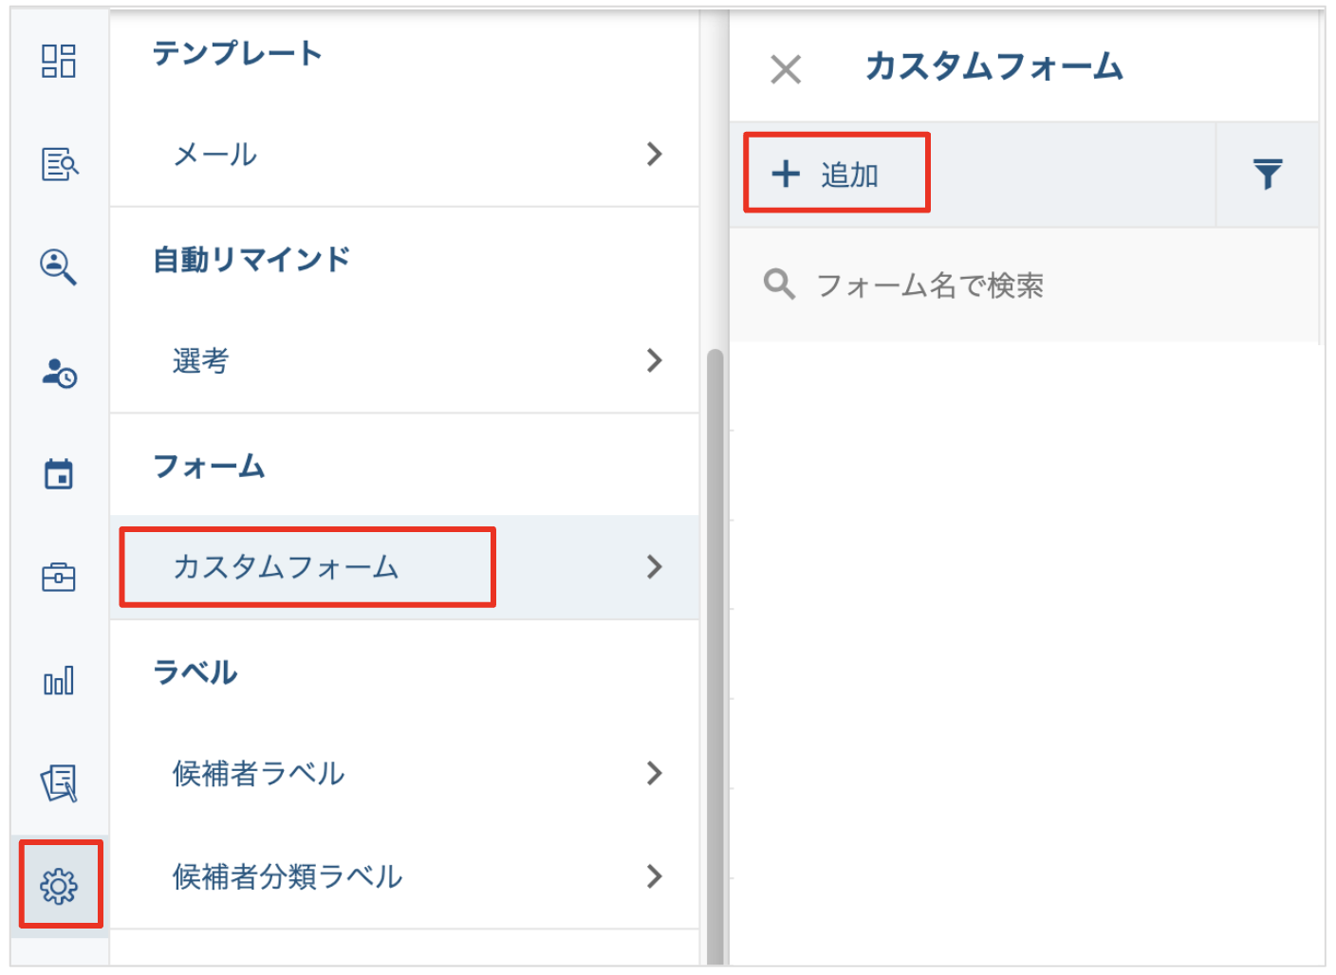
Task: Expand the メール chevron arrow
Action: [x=654, y=155]
